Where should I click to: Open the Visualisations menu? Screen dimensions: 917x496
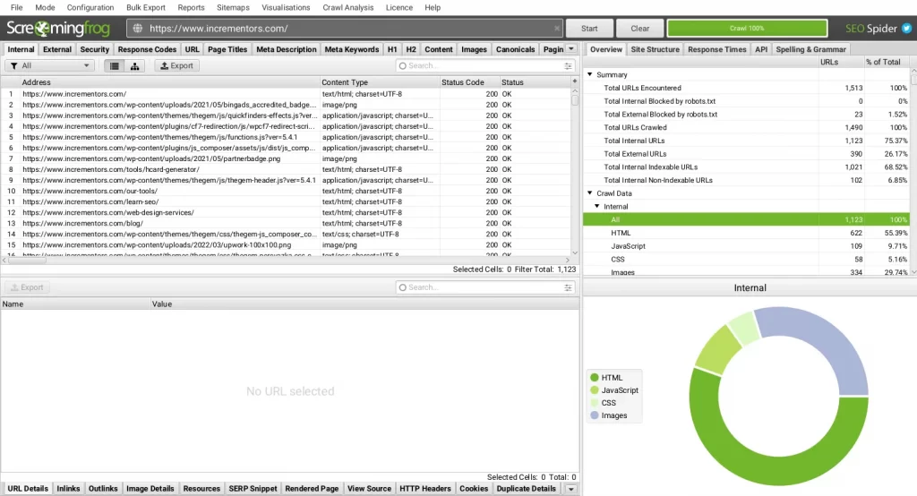tap(286, 7)
